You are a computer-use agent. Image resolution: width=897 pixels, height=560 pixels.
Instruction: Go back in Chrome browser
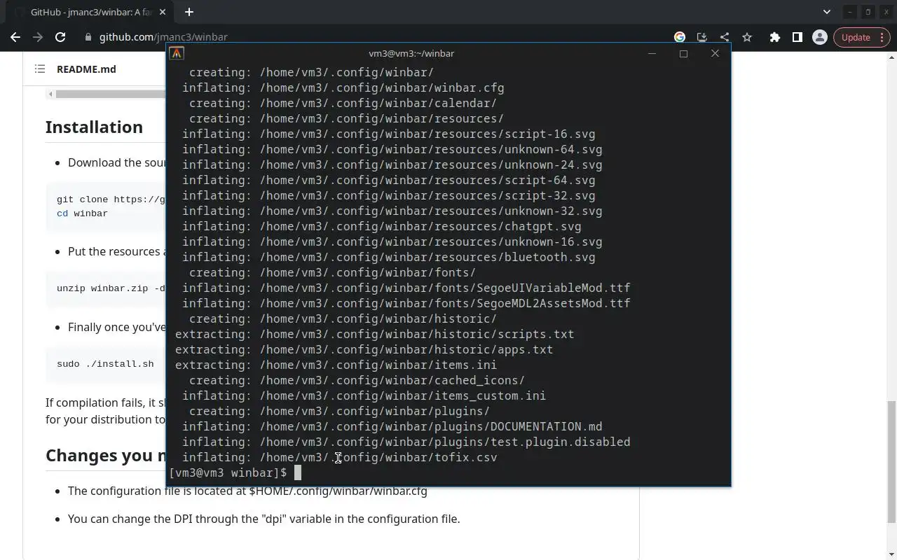[15, 37]
